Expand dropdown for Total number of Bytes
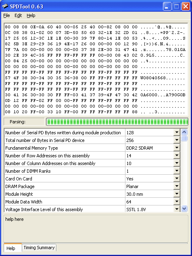Viewport: 192px width, 256px height. (x=177, y=140)
